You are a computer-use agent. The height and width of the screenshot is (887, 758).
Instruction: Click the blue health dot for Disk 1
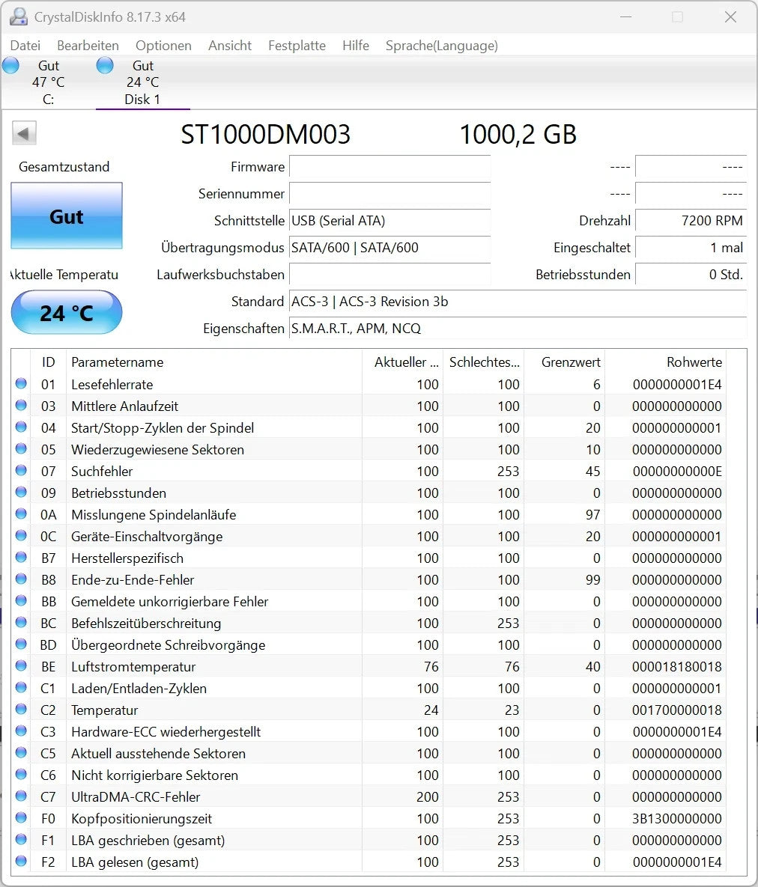[105, 65]
